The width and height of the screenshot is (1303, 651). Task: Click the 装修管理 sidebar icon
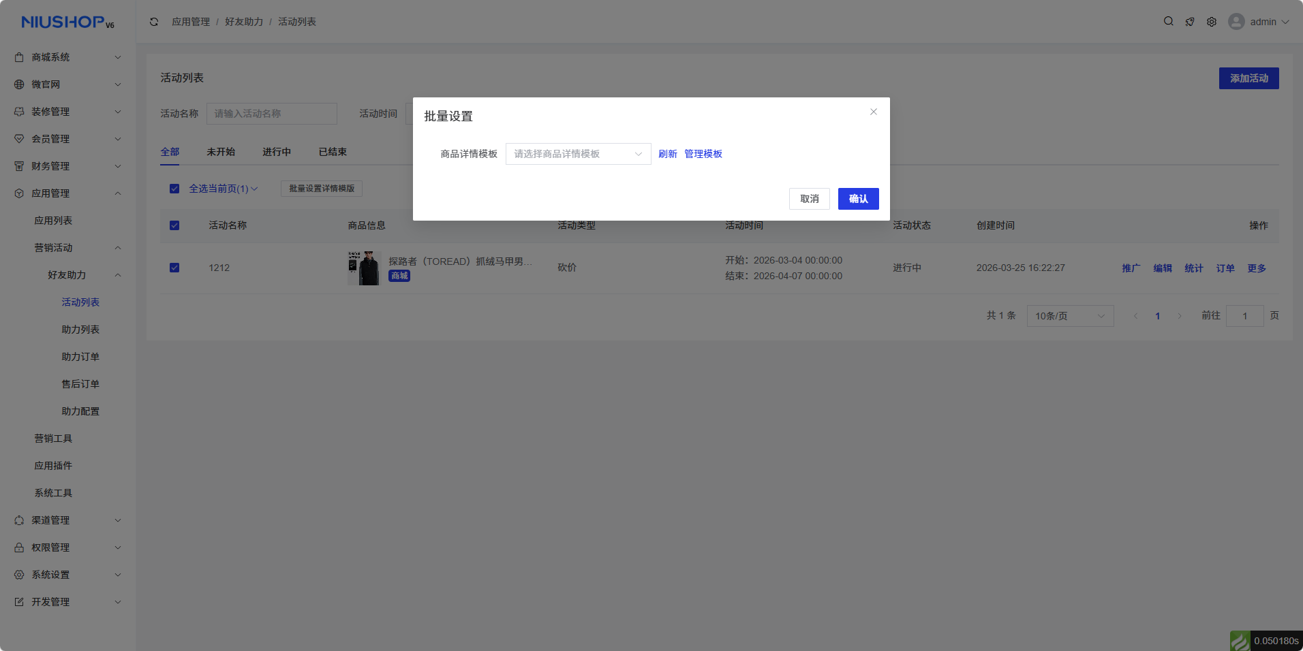point(19,112)
